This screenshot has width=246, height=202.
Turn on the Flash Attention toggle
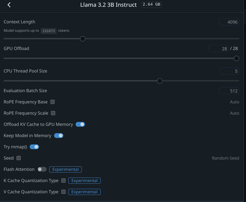42,169
